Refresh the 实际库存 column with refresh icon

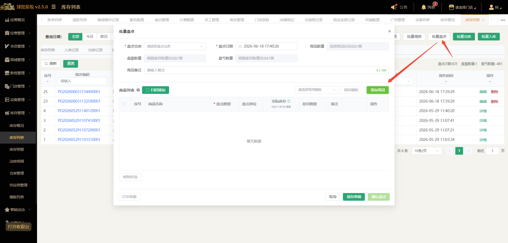289,101
